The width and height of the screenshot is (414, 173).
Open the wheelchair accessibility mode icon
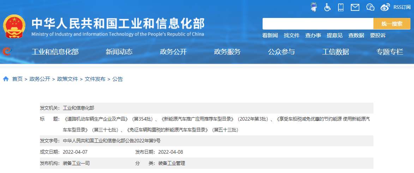point(328,7)
